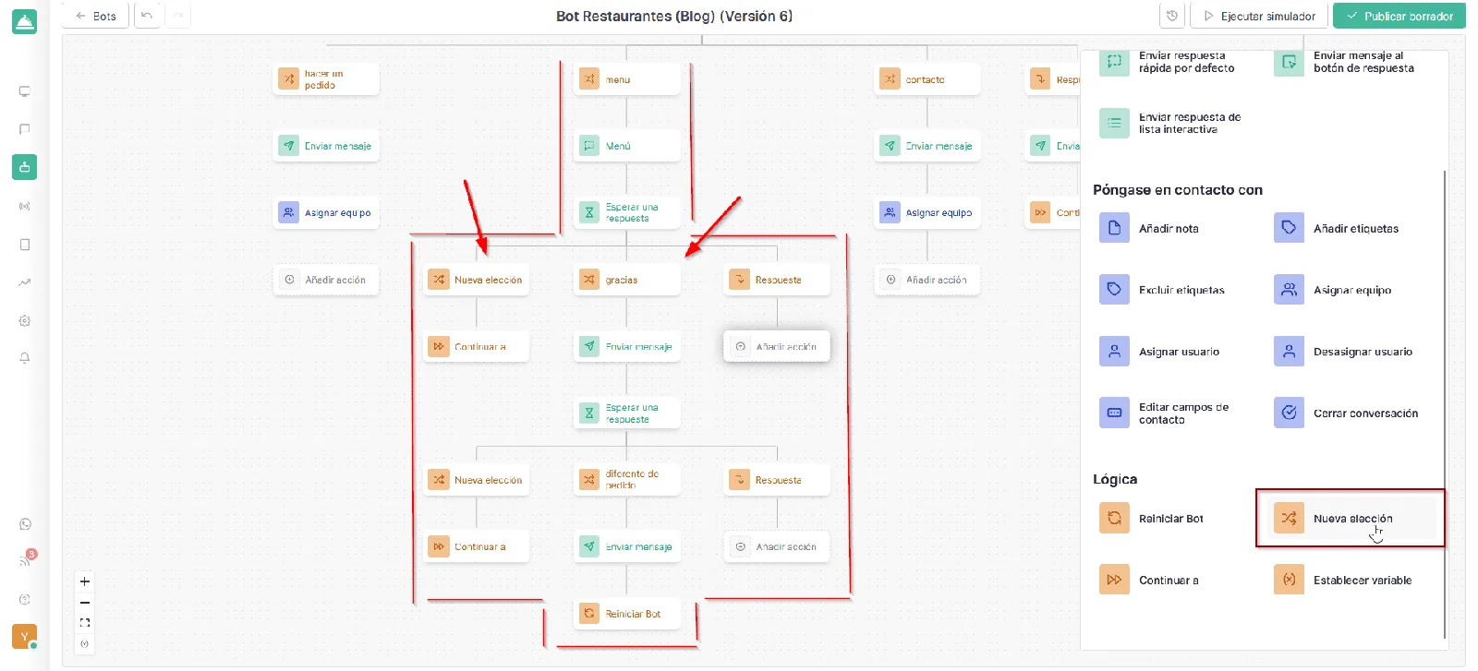Open the WhatsApp icon in the left sidebar
This screenshot has height=671, width=1478.
click(25, 524)
